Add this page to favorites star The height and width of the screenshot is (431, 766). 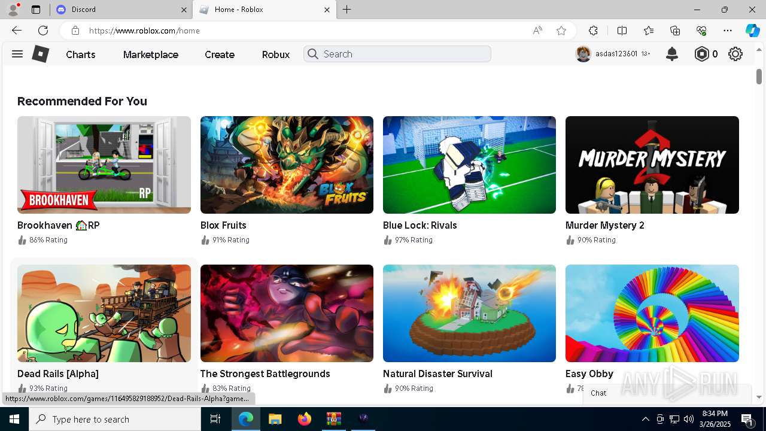coord(561,31)
